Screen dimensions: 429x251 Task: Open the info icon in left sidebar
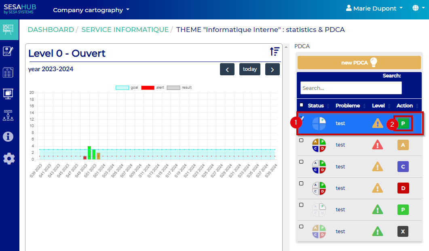[8, 137]
